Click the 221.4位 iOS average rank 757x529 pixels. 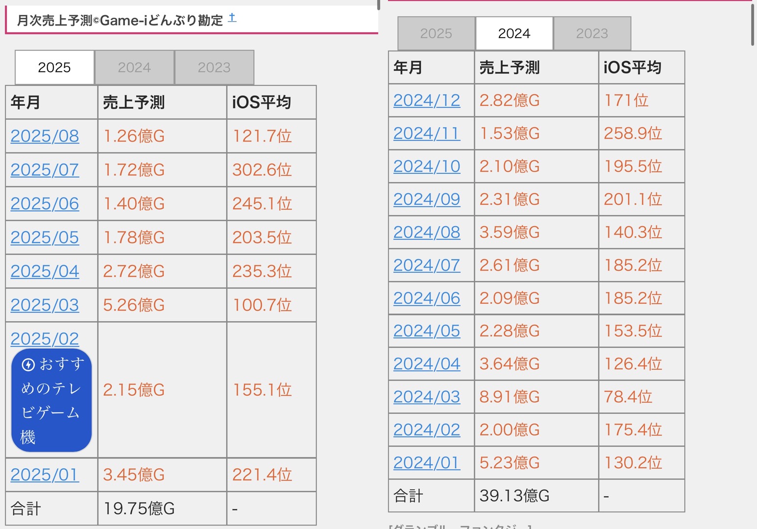[262, 475]
